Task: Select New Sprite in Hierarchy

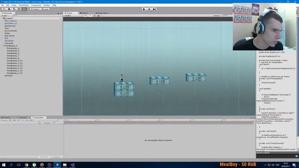Action: coord(9,35)
